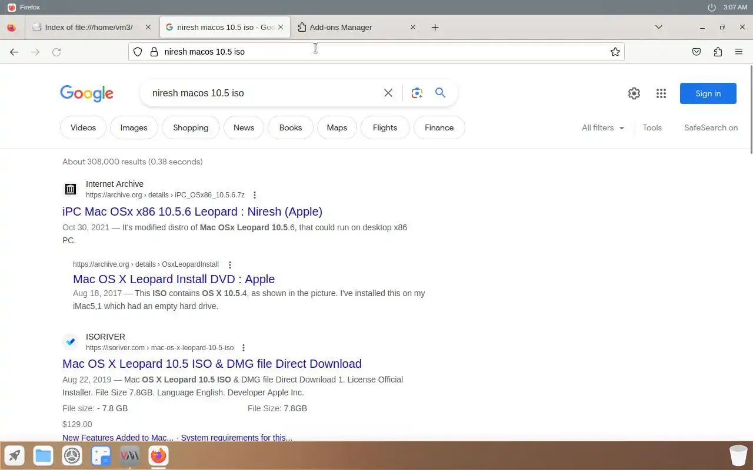
Task: Close the Index of file tab
Action: 148,27
